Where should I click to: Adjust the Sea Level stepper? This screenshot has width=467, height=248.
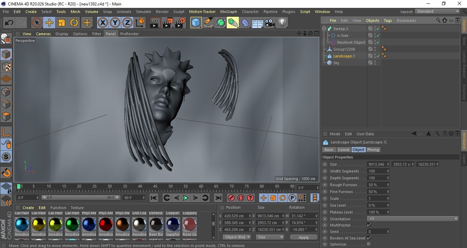tap(388, 205)
